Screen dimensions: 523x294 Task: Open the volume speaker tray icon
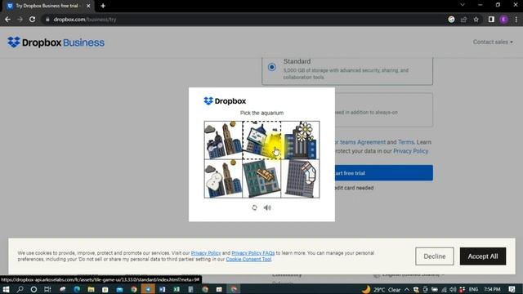tap(453, 289)
